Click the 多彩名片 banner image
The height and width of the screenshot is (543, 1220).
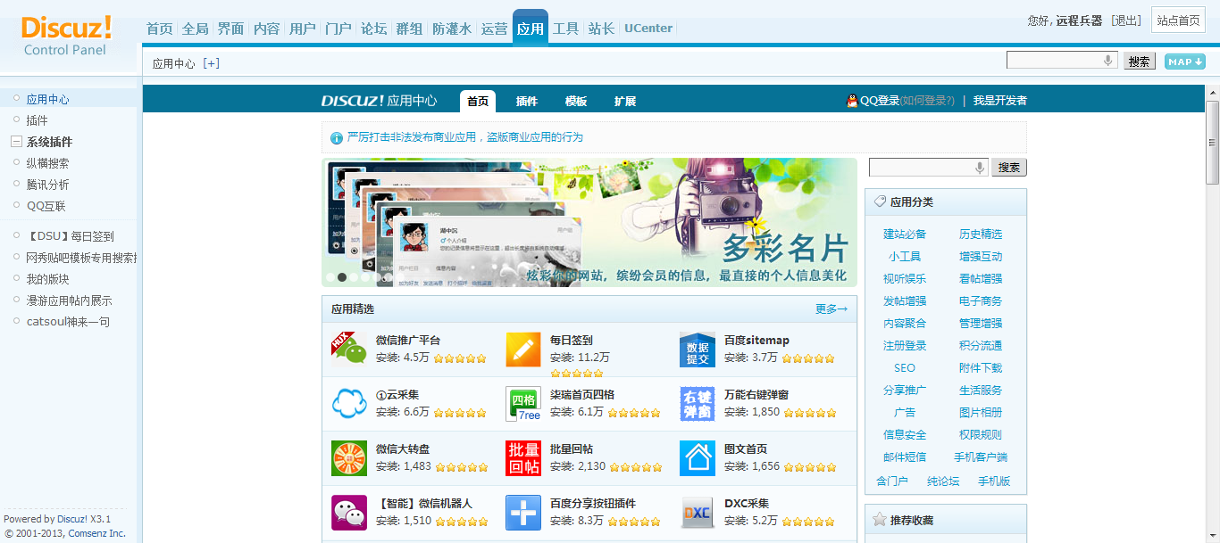click(x=589, y=223)
